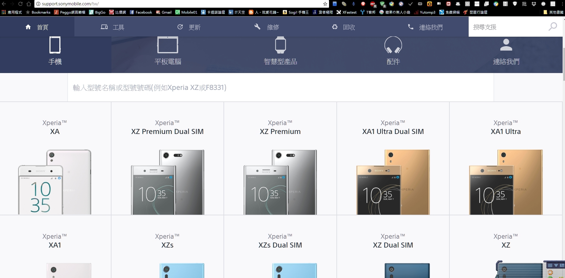Image resolution: width=565 pixels, height=278 pixels.
Task: Expand the 其他書籤 bookmarks folder
Action: point(553,12)
